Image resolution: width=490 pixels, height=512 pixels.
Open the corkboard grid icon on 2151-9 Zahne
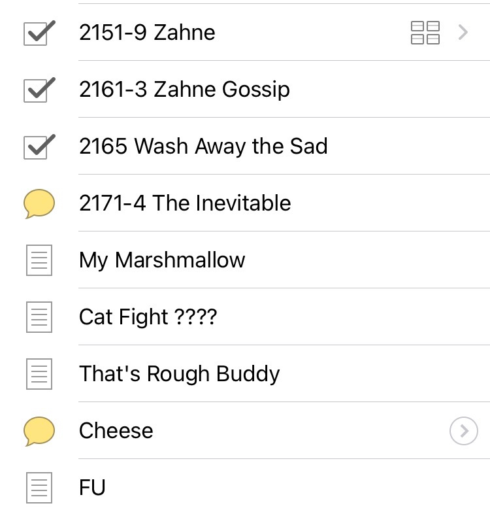click(425, 33)
